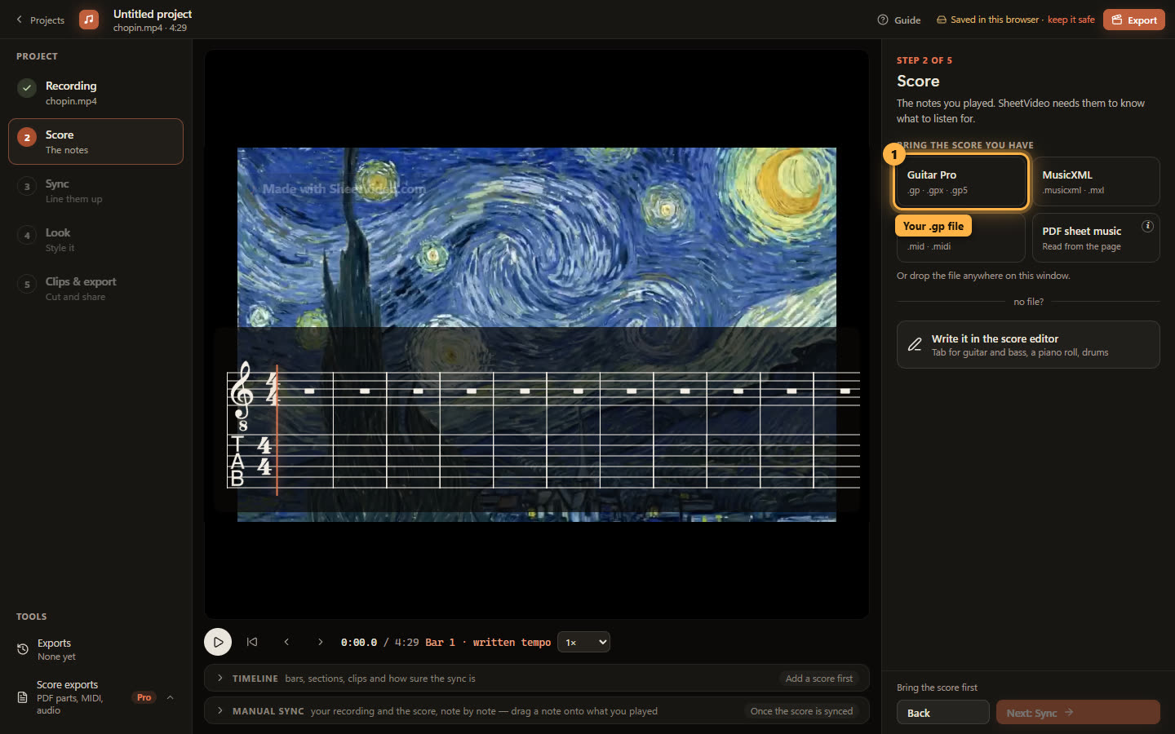1175x734 pixels.
Task: Go back to Projects list
Action: point(40,20)
